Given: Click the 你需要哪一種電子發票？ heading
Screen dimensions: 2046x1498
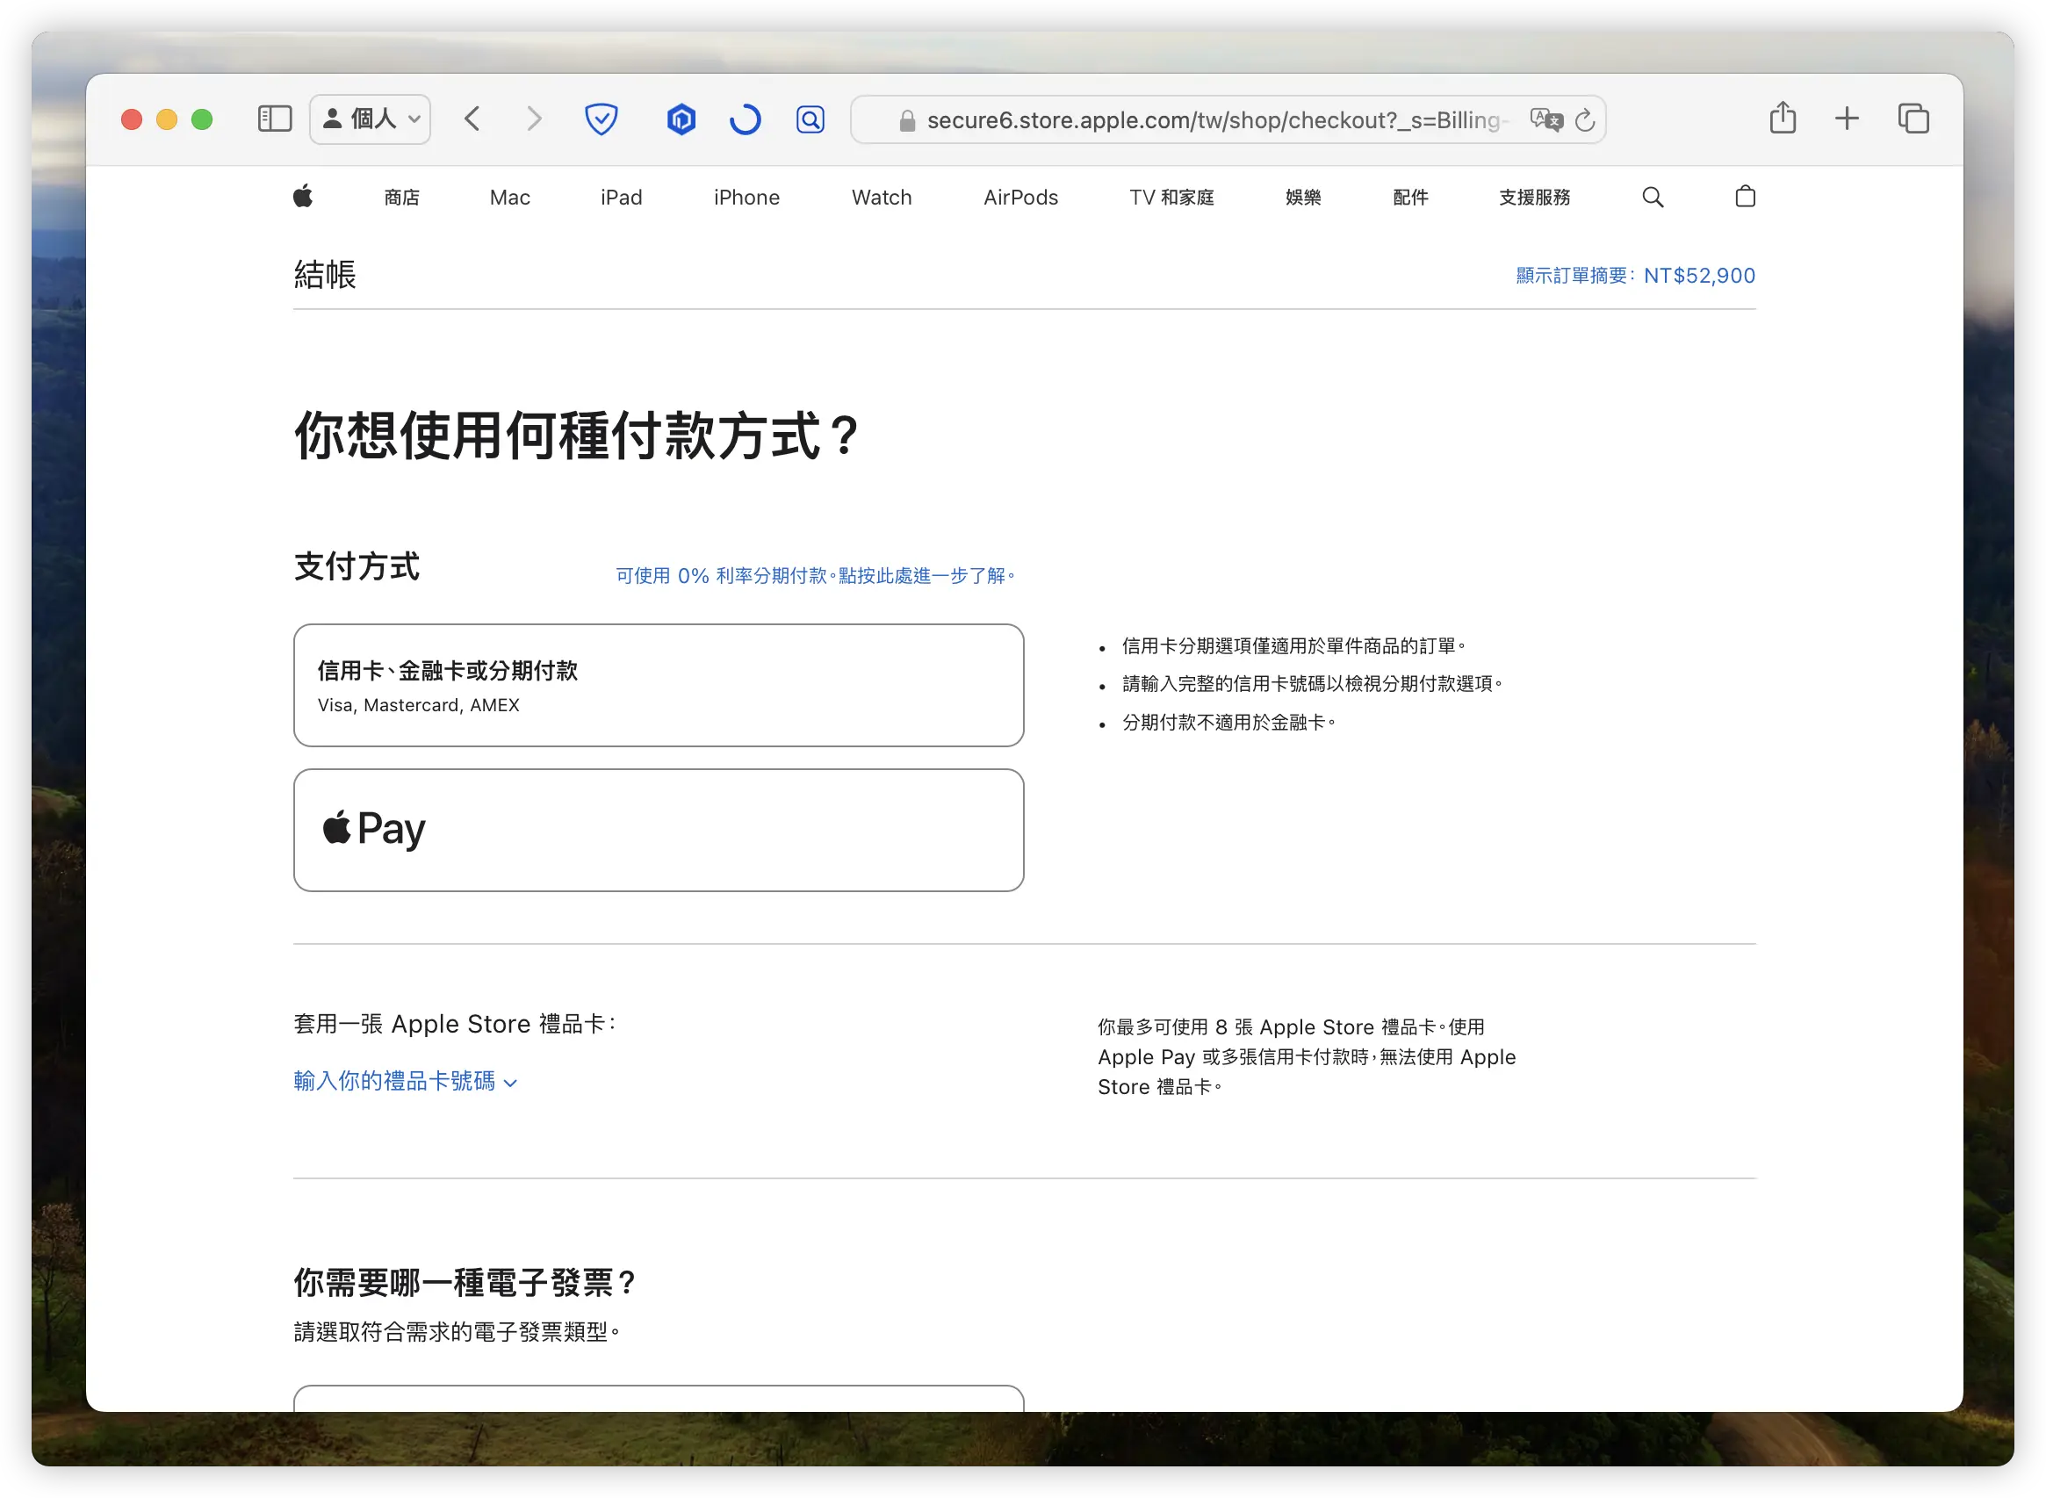Looking at the screenshot, I should tap(466, 1283).
